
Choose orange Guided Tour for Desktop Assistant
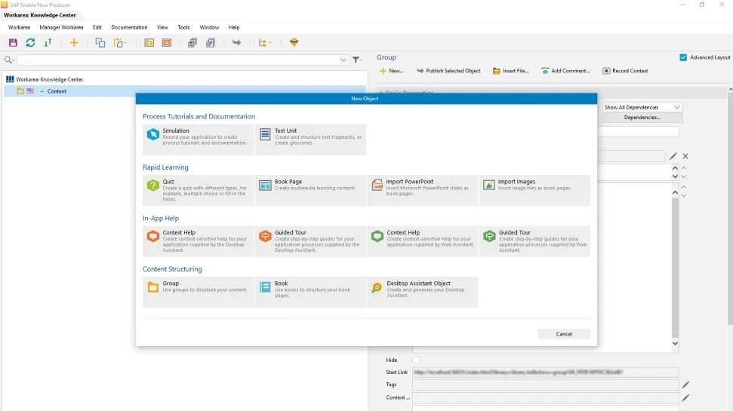coord(310,241)
